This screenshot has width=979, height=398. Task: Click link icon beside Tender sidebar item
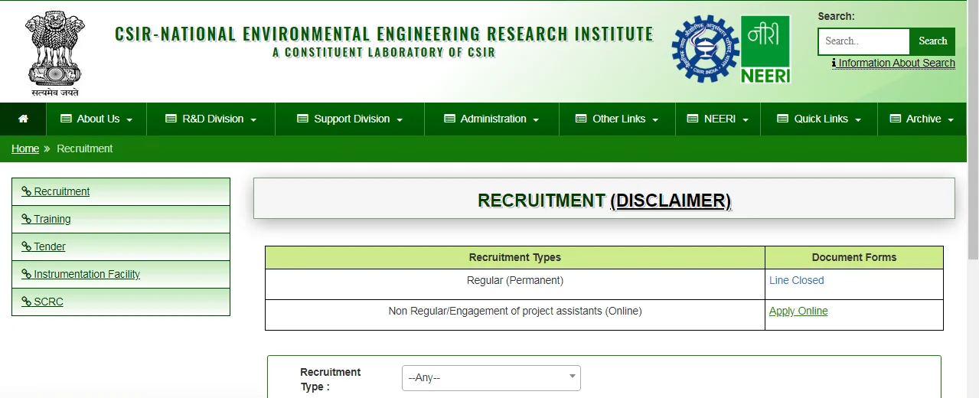click(x=27, y=246)
